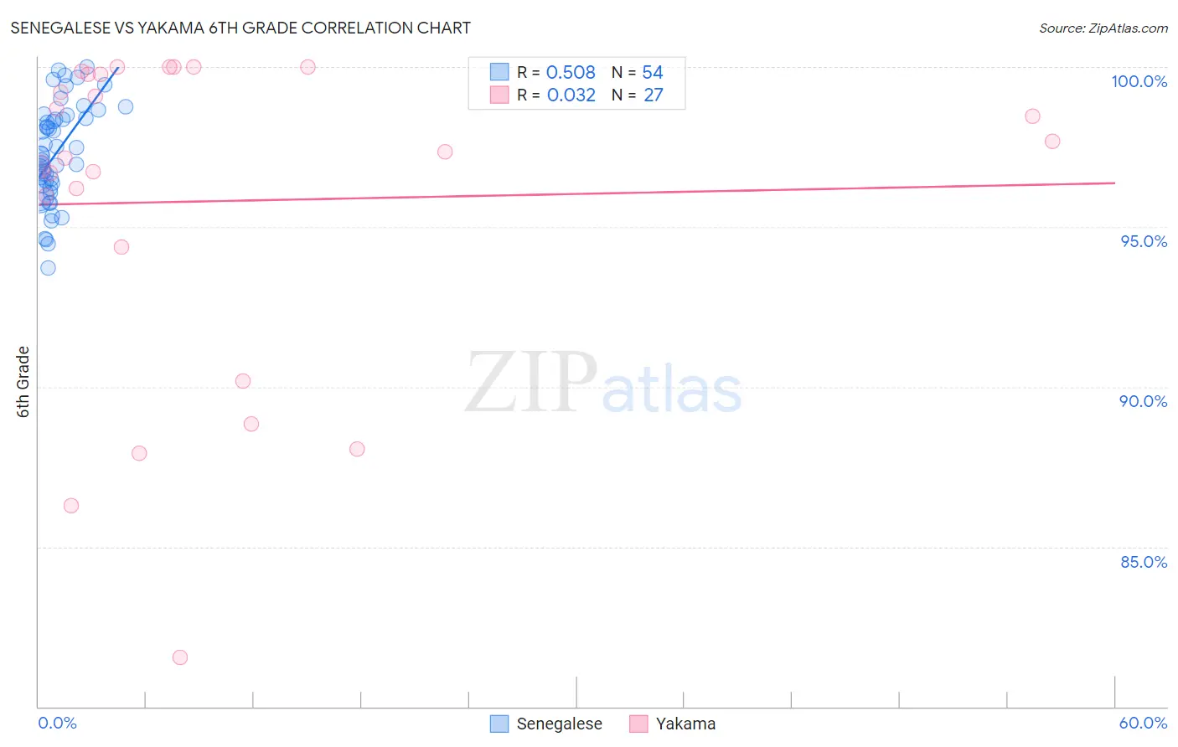Select the Yakama legend label
Viewport: 1178px width, 747px height.
coord(685,724)
